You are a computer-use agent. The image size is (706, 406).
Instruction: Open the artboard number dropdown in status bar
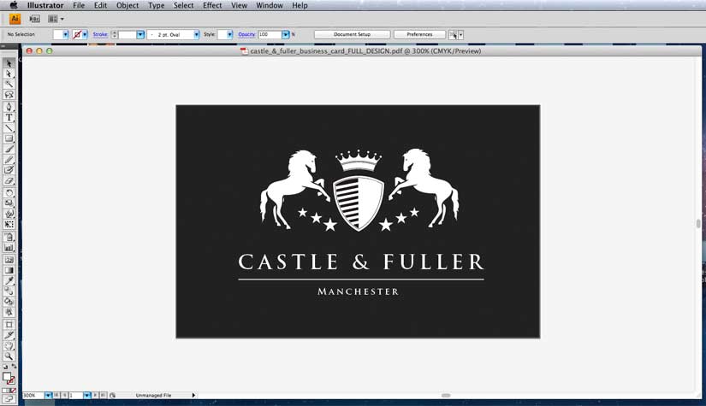point(86,395)
